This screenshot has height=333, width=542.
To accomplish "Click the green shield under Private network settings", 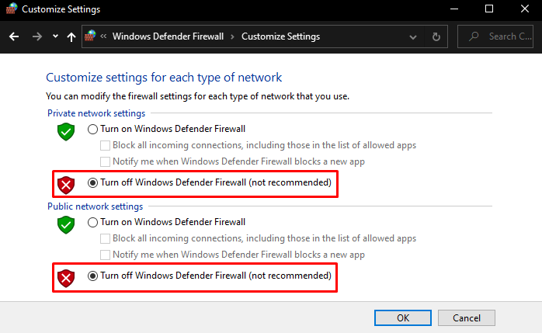I will pyautogui.click(x=66, y=131).
